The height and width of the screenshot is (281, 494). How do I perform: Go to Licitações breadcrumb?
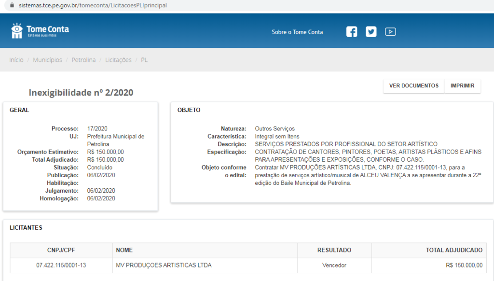coord(118,60)
